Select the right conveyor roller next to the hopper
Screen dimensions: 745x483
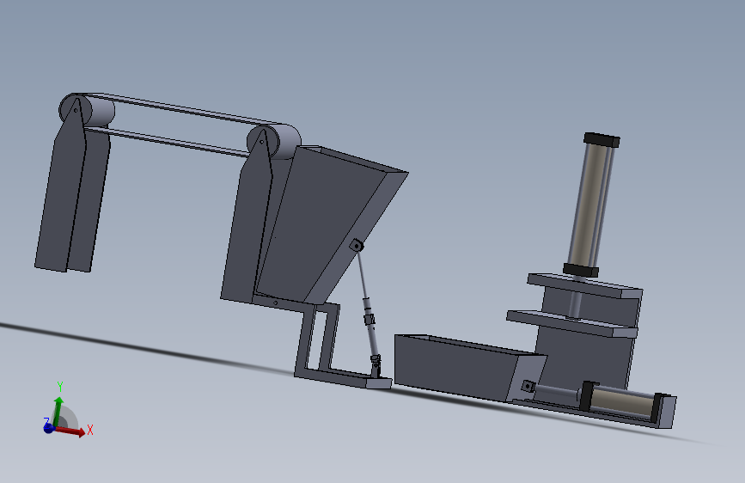click(x=275, y=141)
